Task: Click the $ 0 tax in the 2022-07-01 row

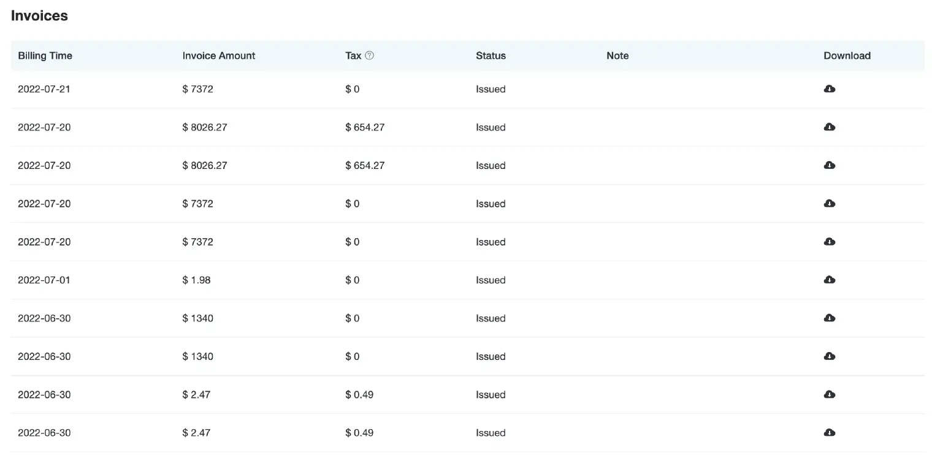Action: tap(353, 280)
